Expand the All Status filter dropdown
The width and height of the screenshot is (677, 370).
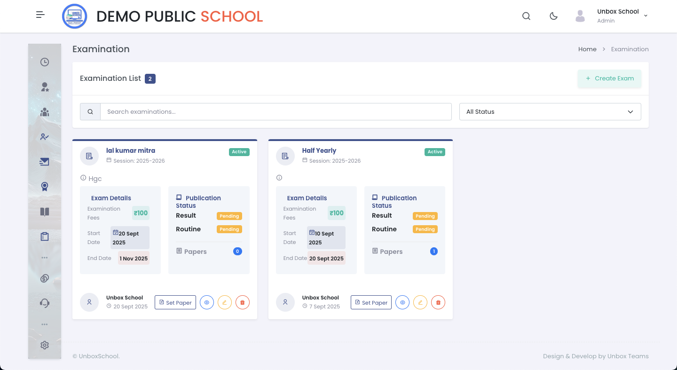pyautogui.click(x=550, y=112)
